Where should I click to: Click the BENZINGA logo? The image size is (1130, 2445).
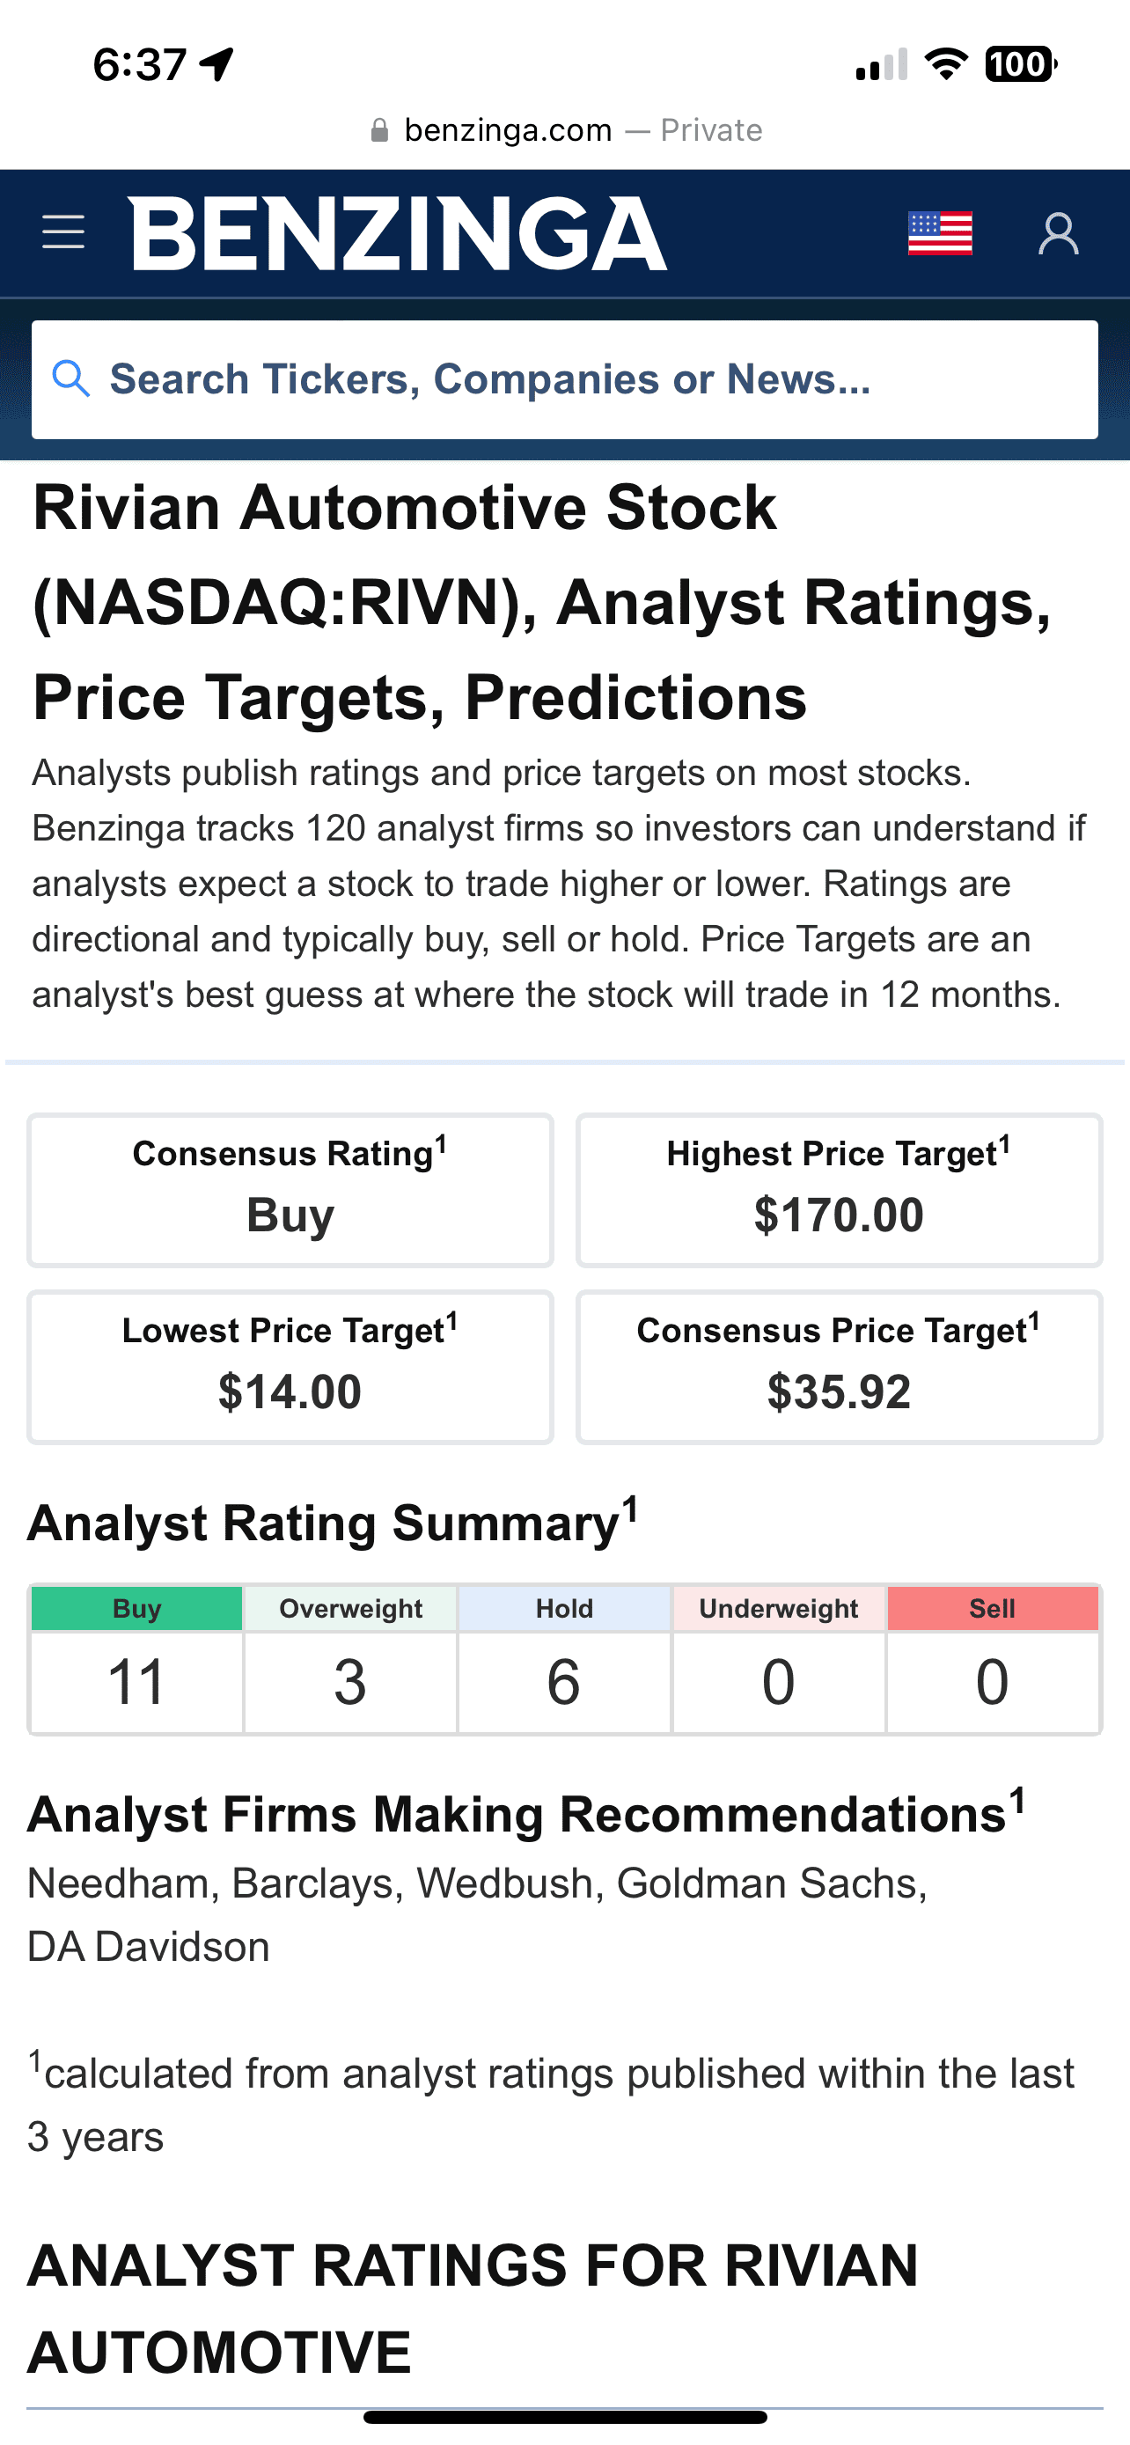[x=399, y=233]
